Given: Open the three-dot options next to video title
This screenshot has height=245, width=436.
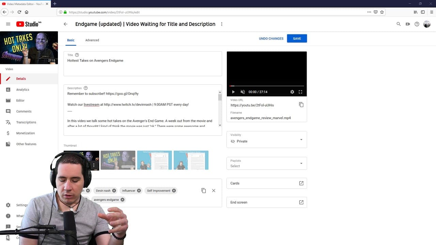Looking at the screenshot, I should coord(222,24).
